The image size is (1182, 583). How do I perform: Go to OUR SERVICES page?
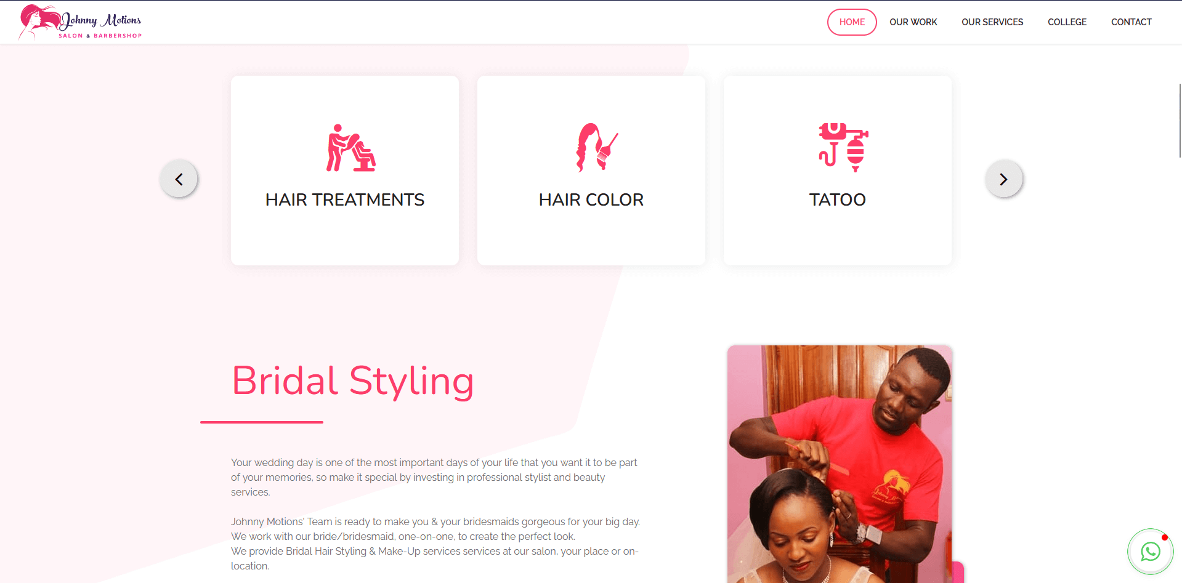[x=992, y=22]
